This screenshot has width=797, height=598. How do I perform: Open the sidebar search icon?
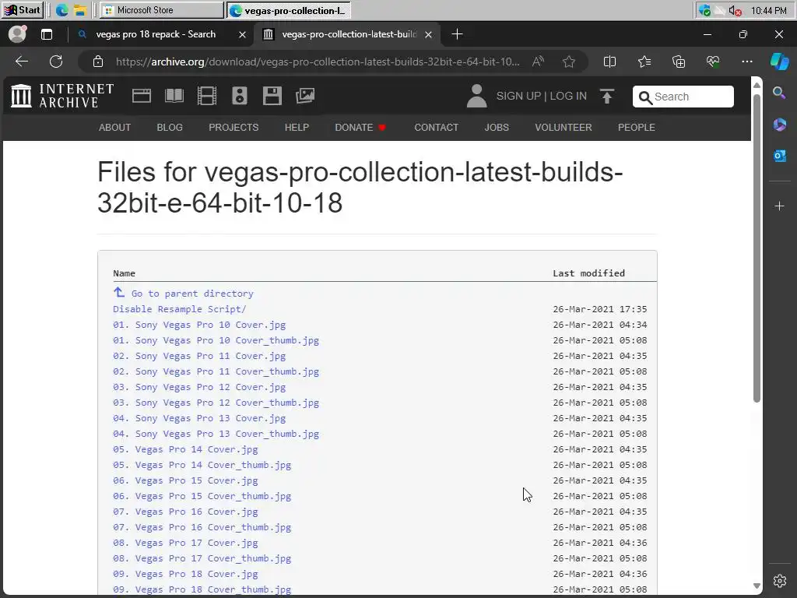coord(779,93)
